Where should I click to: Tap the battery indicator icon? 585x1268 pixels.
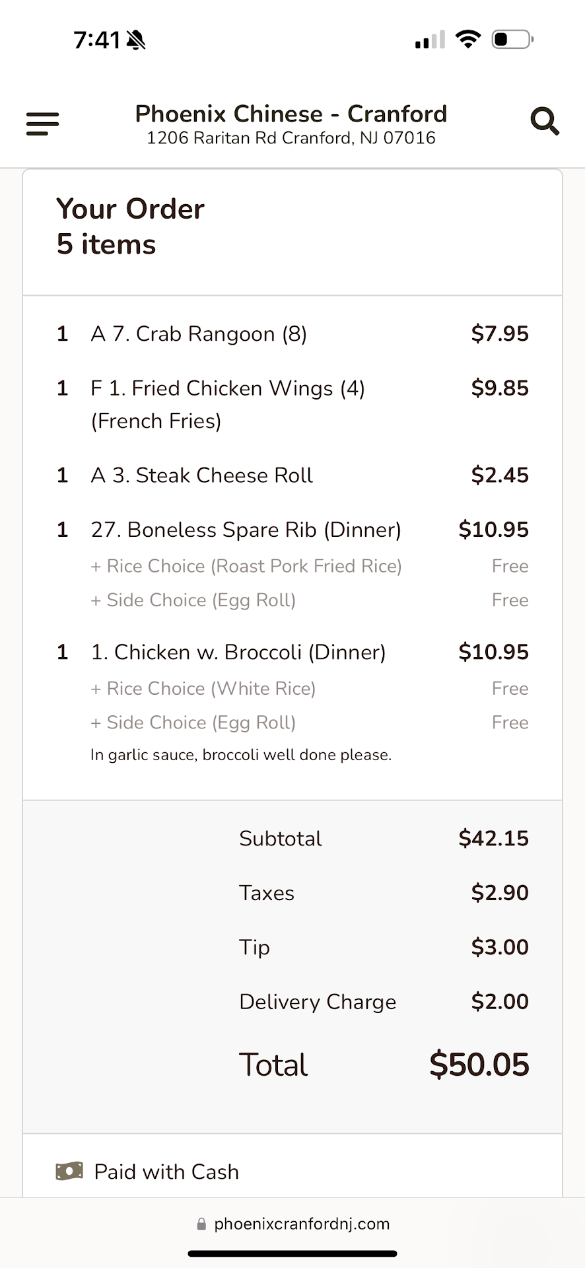tap(512, 40)
